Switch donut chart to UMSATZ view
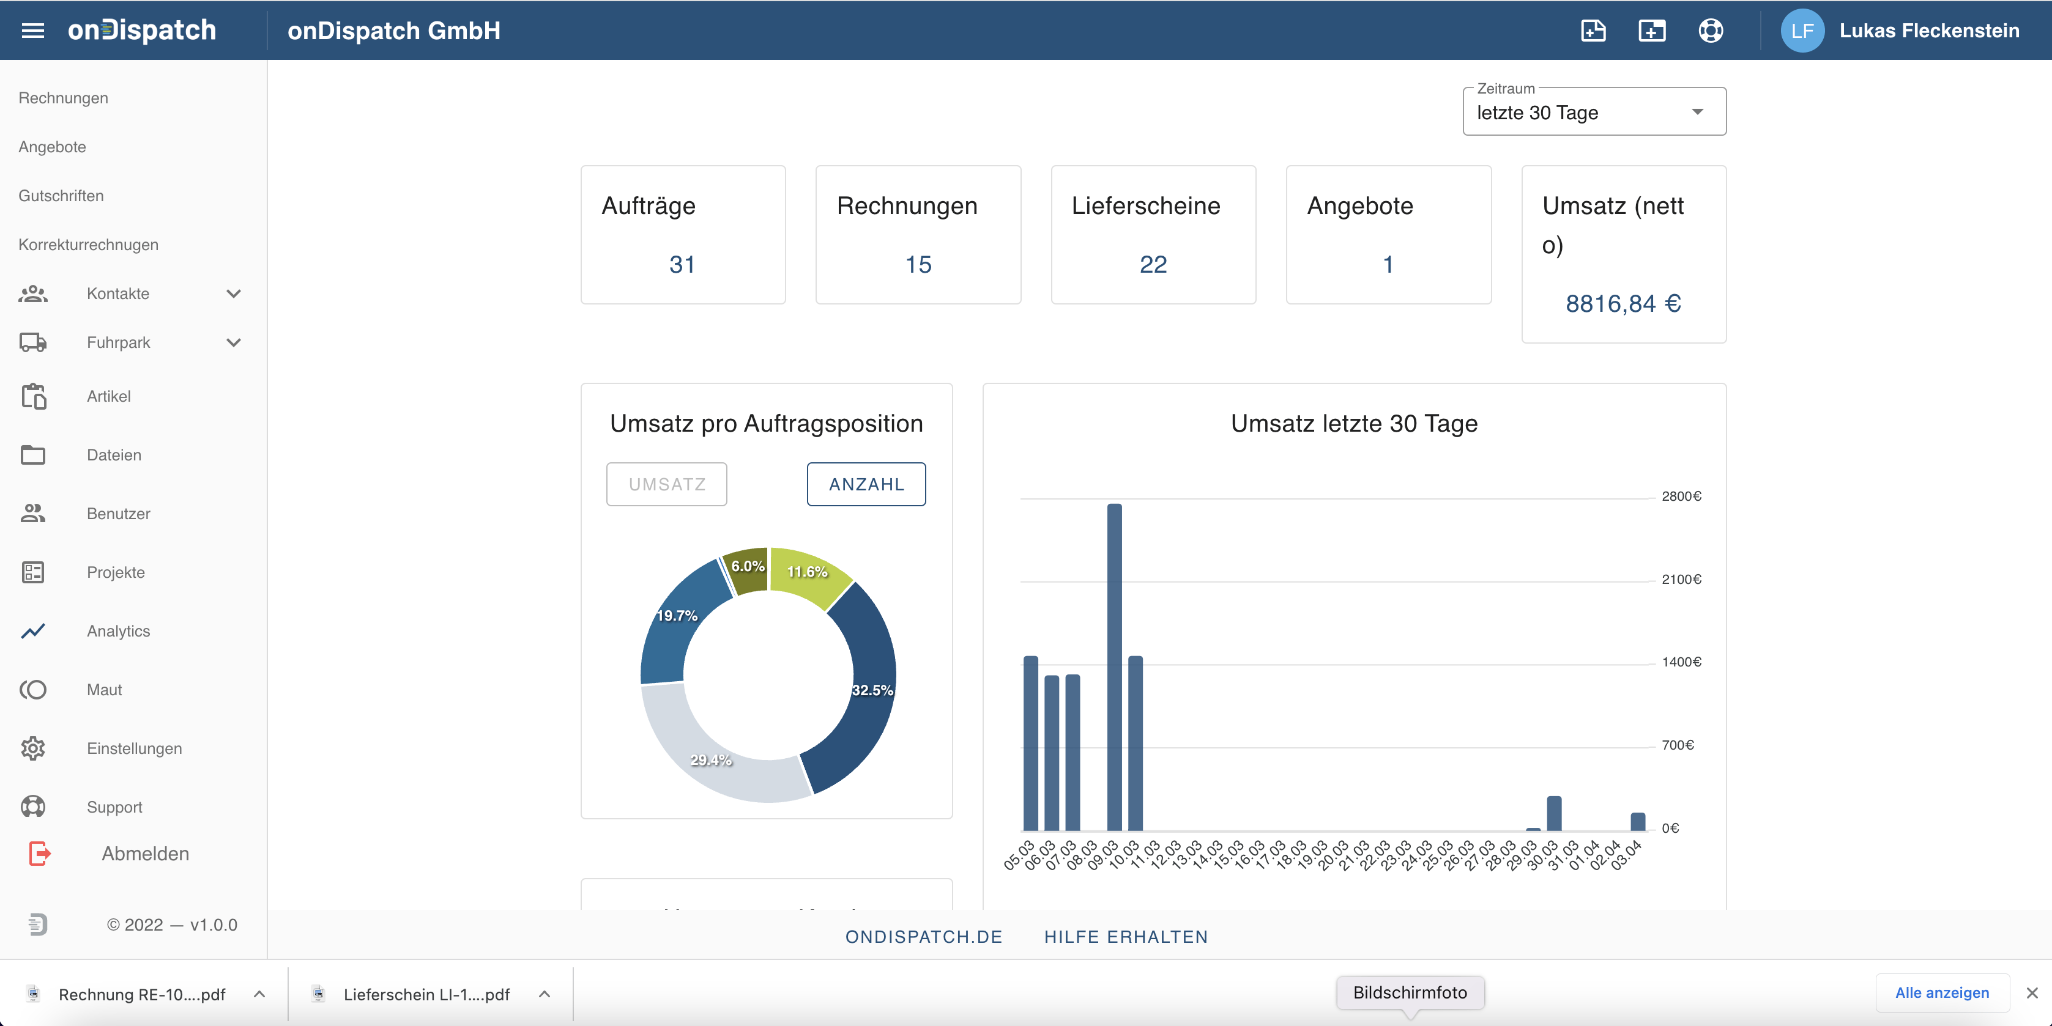The width and height of the screenshot is (2052, 1026). (x=667, y=484)
